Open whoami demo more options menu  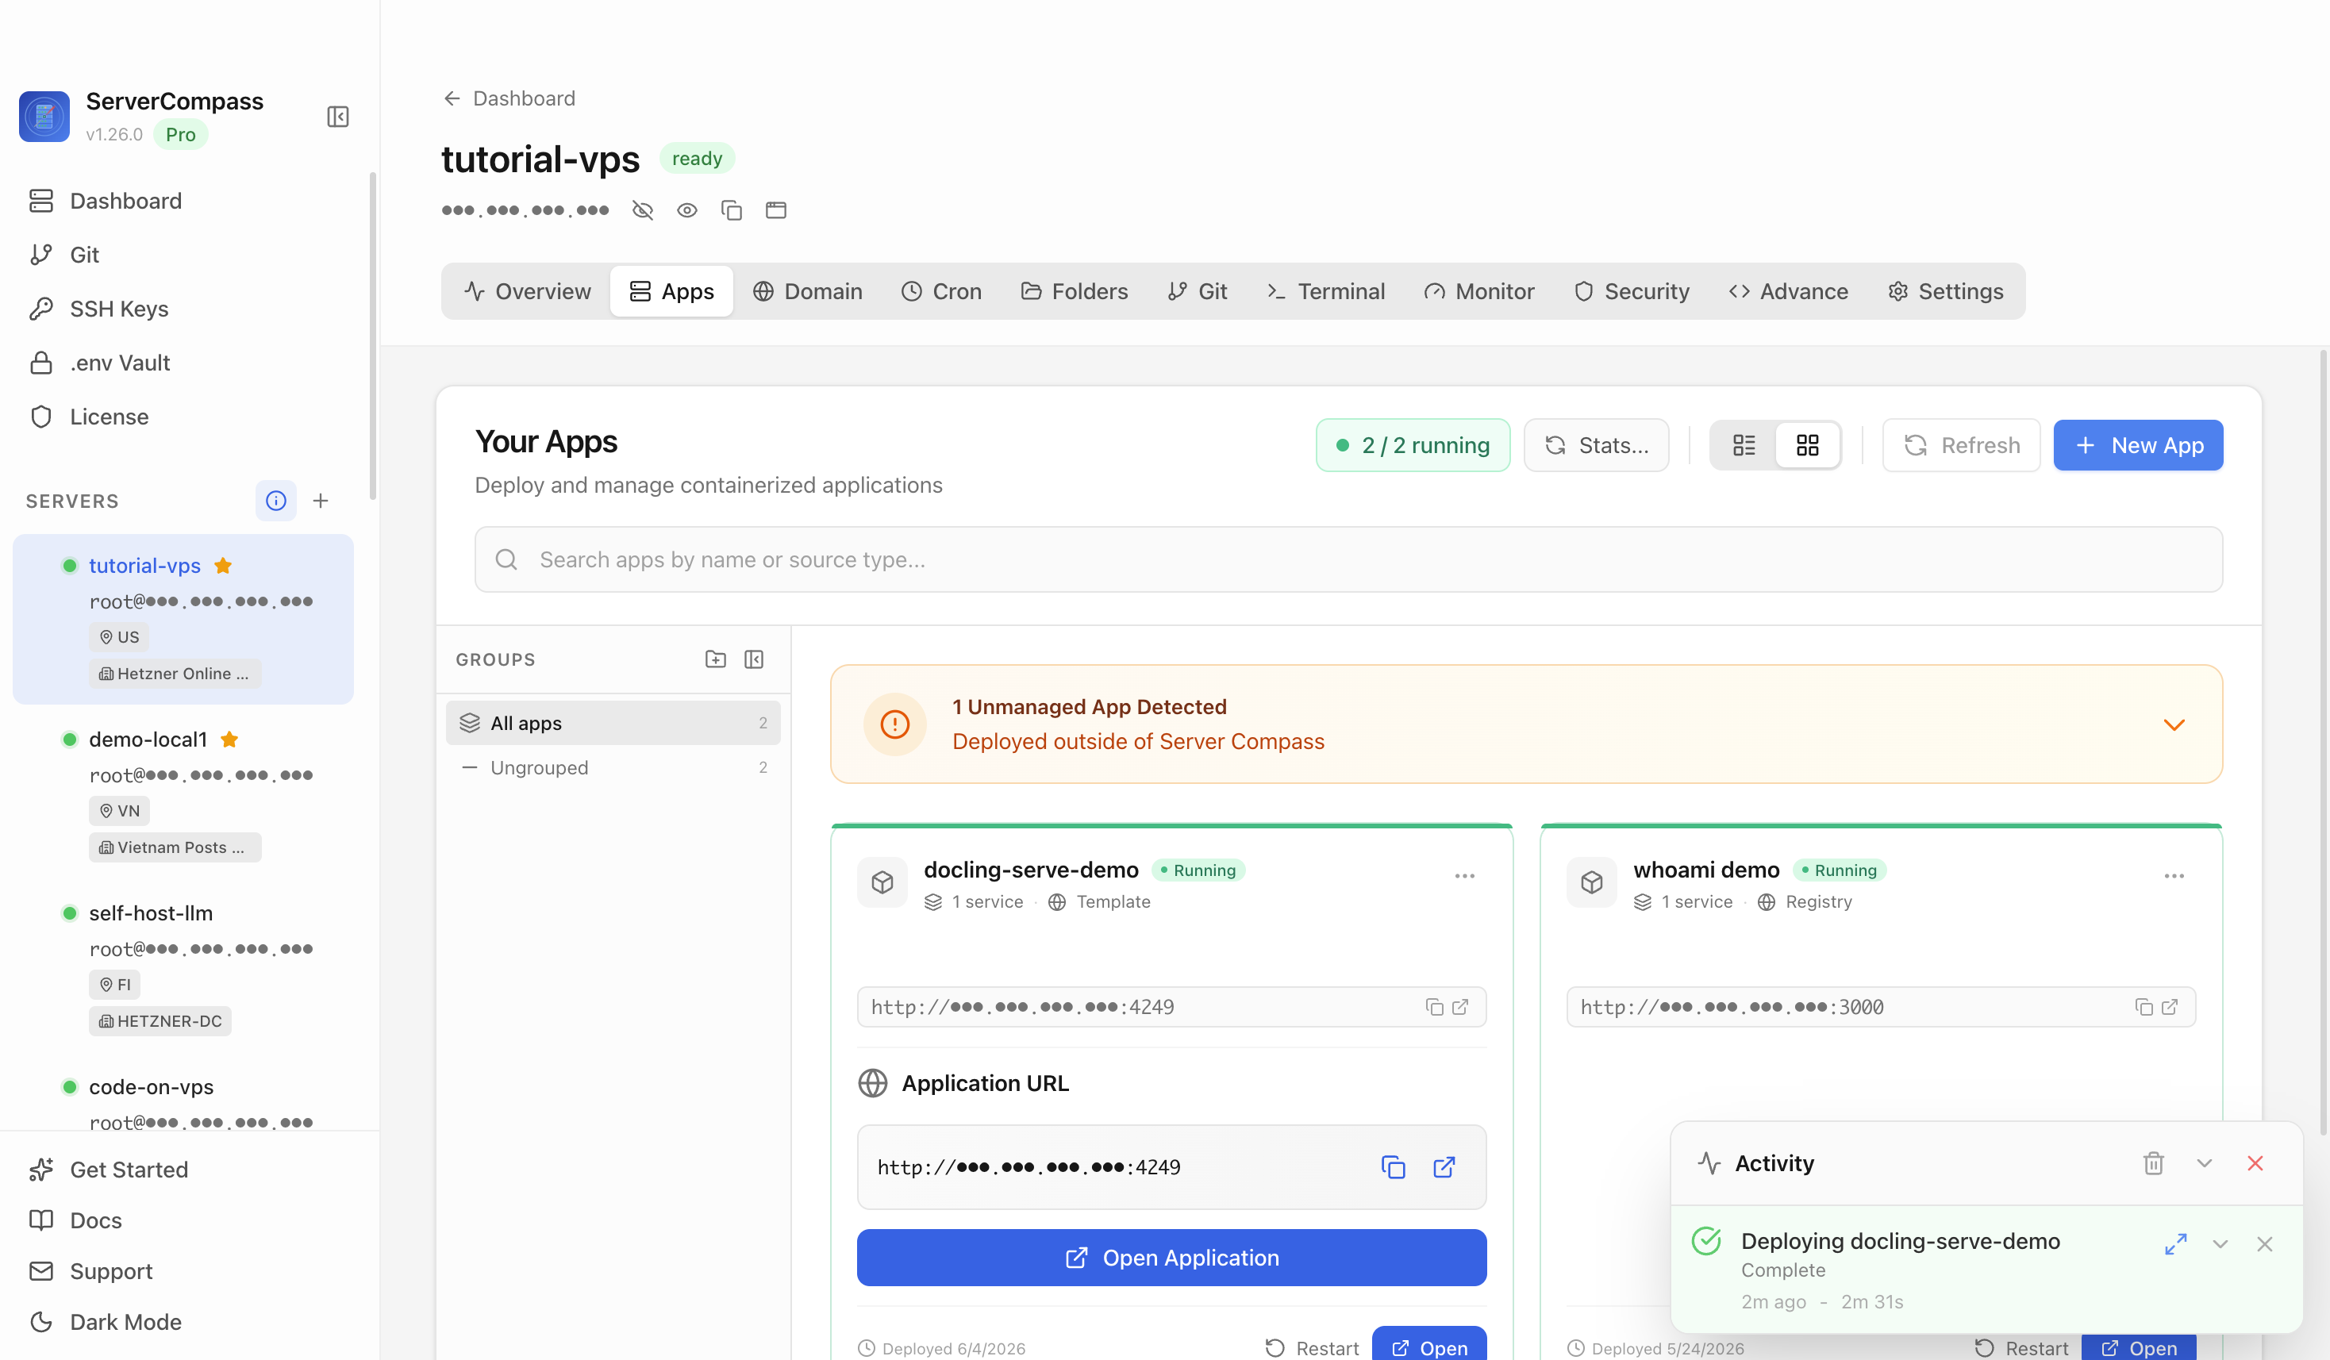point(2174,875)
